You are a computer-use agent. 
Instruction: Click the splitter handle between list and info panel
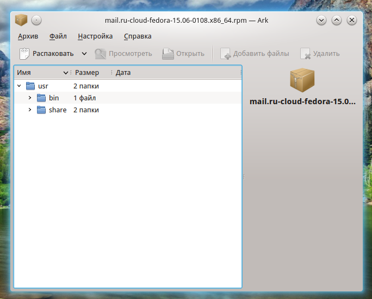pos(244,176)
